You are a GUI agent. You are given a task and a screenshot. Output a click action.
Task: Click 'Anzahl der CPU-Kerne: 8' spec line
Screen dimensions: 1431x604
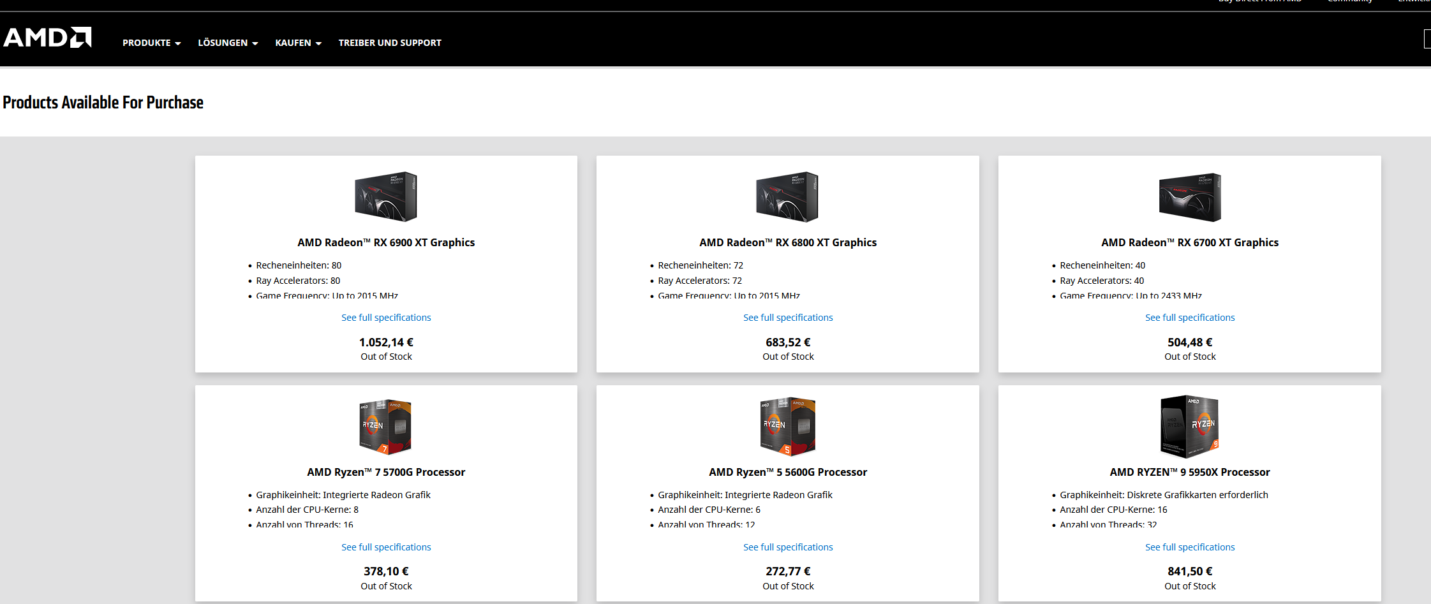(307, 510)
